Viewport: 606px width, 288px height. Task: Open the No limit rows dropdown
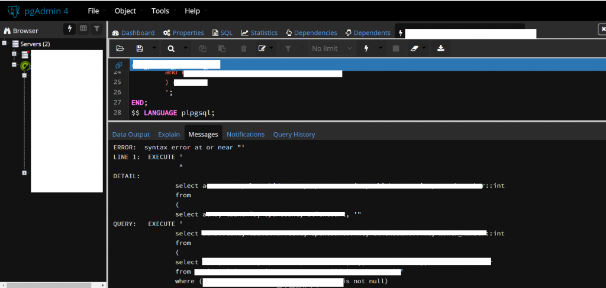tap(332, 48)
